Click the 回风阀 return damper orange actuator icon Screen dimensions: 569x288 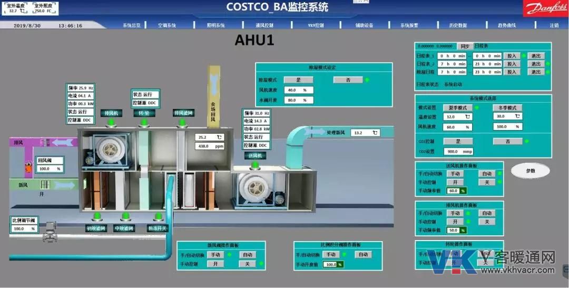tap(28, 167)
